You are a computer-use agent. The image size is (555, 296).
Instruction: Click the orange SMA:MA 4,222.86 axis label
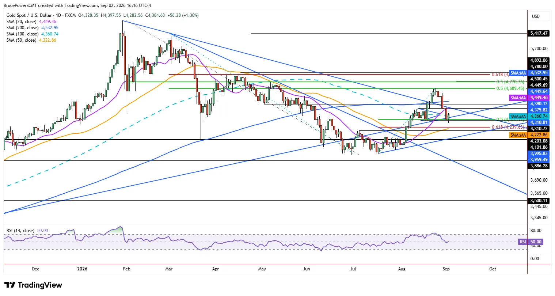click(529, 135)
